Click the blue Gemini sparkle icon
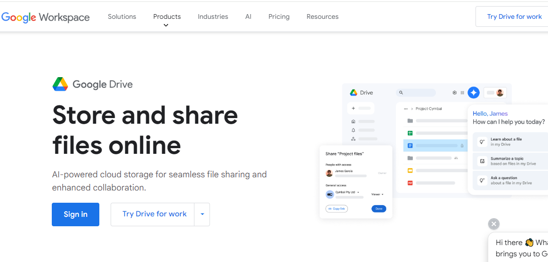The image size is (548, 262). click(x=474, y=93)
